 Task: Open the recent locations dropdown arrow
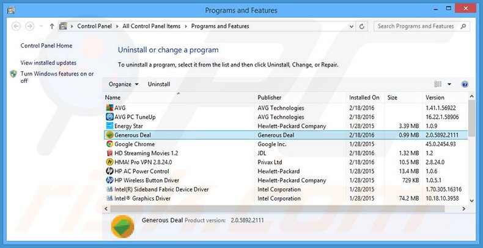(x=41, y=26)
